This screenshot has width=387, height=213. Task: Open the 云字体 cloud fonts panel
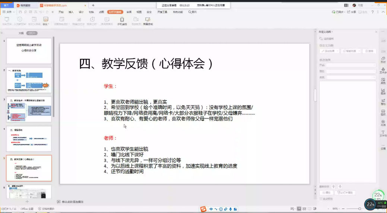383,134
